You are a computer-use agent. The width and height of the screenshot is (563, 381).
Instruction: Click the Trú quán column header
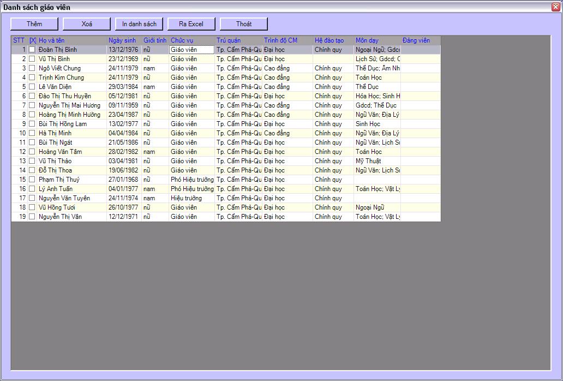238,40
